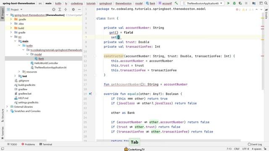Collapse the model package
The image size is (269, 151).
(x=27, y=54)
